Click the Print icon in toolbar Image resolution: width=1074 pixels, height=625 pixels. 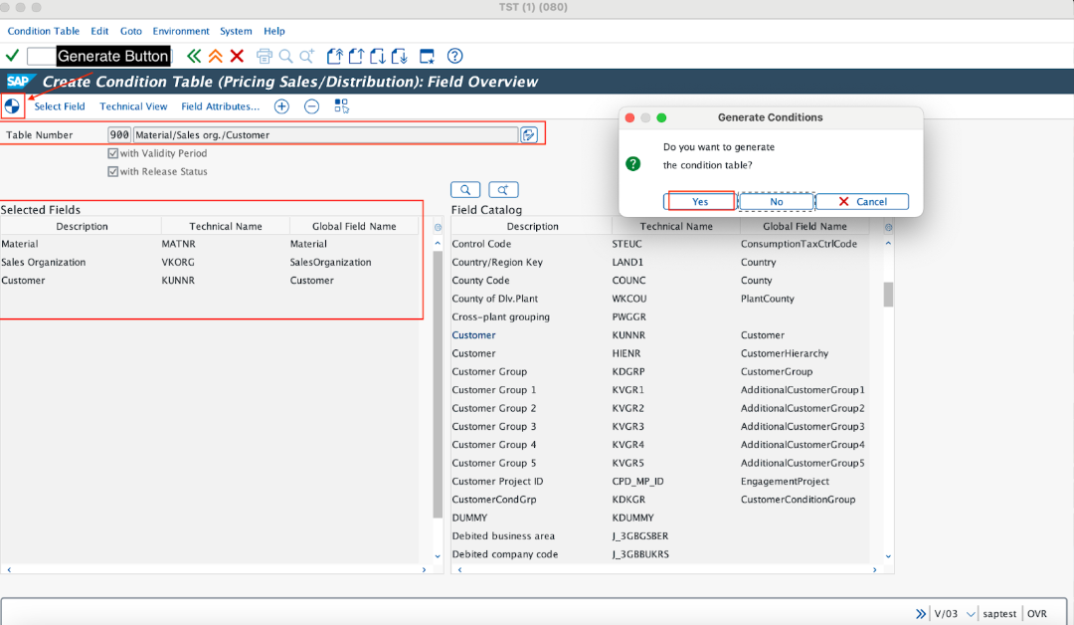(x=265, y=56)
